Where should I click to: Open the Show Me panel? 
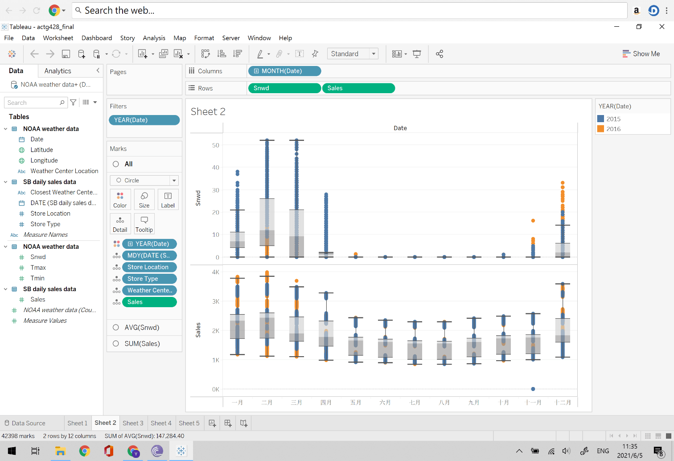[x=642, y=54]
